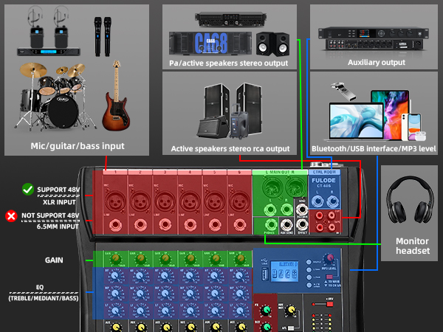
Task: Click channel 6 XLR mic input
Action: pos(239,201)
